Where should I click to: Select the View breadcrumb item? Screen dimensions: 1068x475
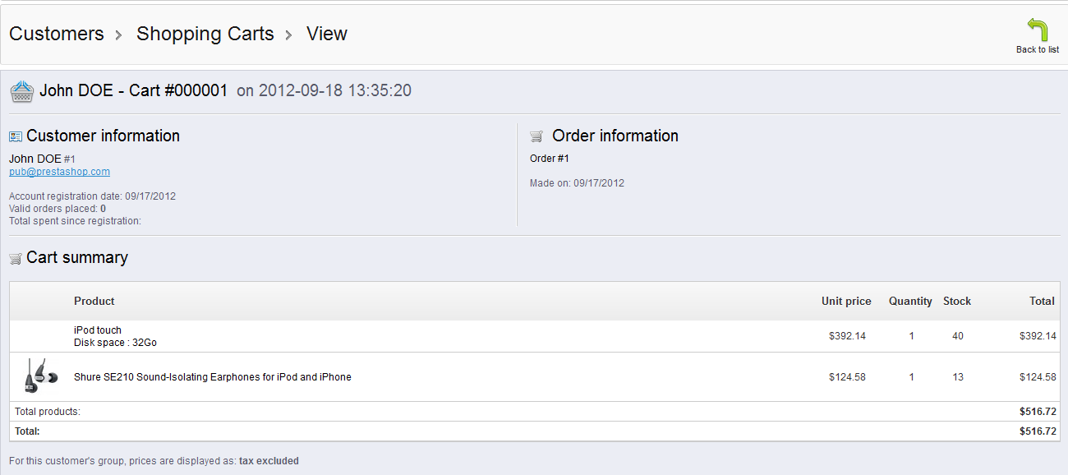point(326,34)
